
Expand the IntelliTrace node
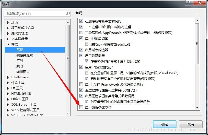pyautogui.click(x=8, y=77)
